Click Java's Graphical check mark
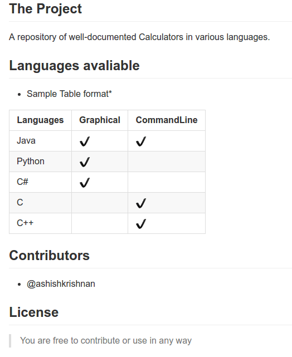The width and height of the screenshot is (292, 357). pos(85,141)
